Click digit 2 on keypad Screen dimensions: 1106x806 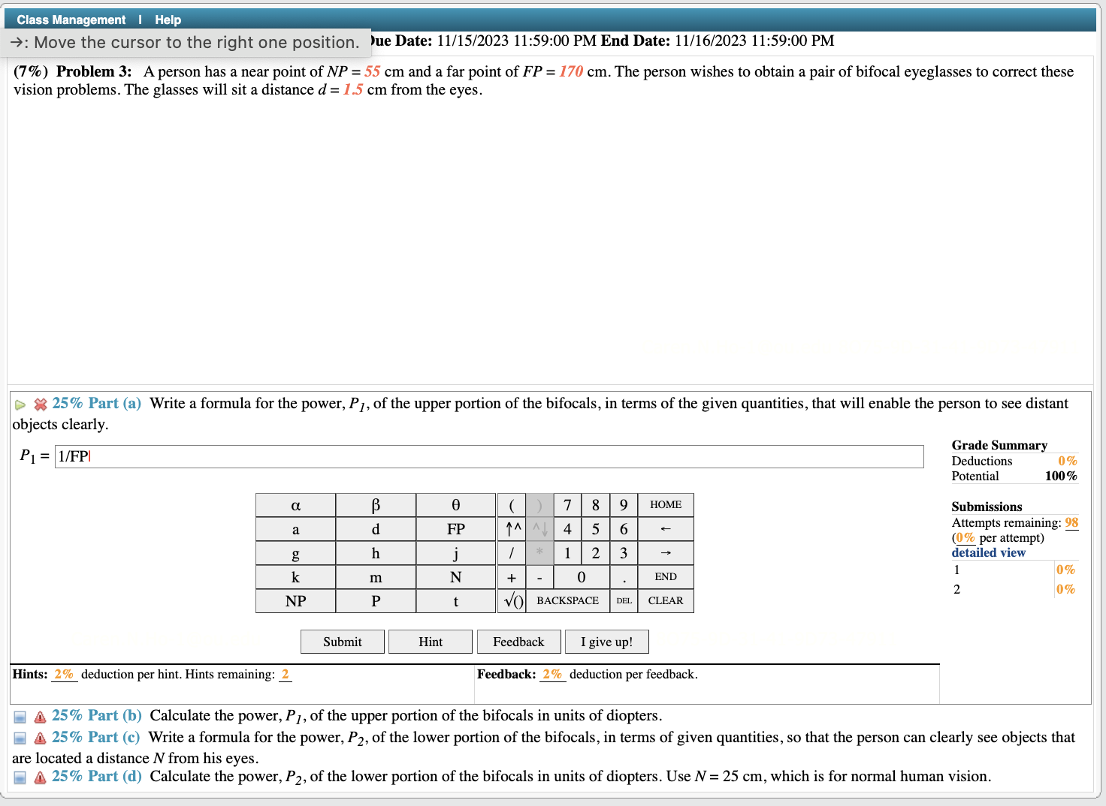[x=596, y=553]
